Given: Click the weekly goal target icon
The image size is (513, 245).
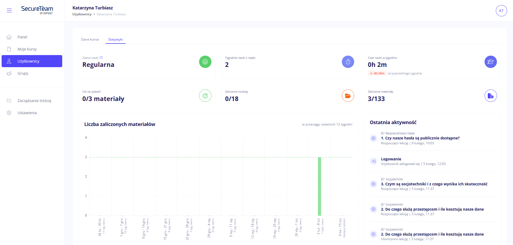Looking at the screenshot, I should 205,96.
